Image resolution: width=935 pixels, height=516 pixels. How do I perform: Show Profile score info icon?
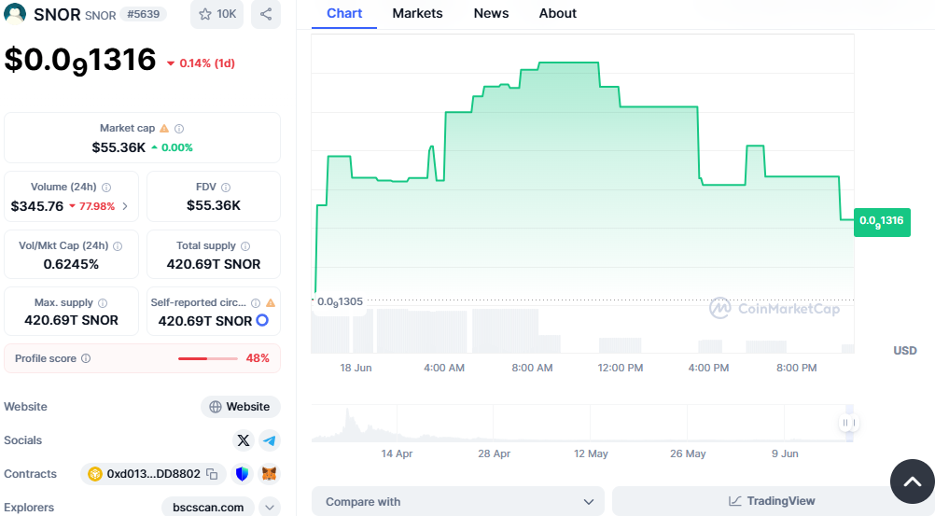pos(86,358)
